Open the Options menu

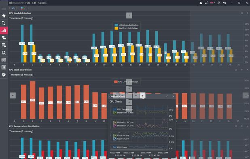42,3
